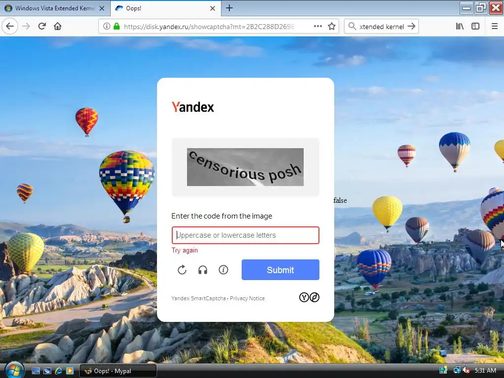Open the Privacy Notice link
The image size is (504, 378).
(x=247, y=298)
